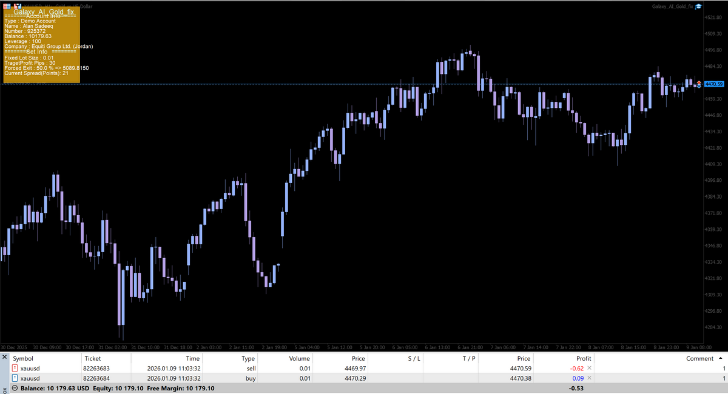Click the buy position icon for ticket 82263684
This screenshot has width=728, height=394.
(x=15, y=378)
